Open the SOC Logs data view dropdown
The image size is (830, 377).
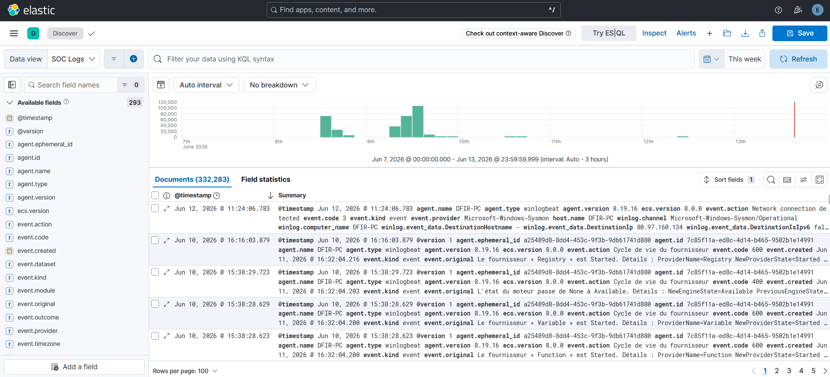74,59
